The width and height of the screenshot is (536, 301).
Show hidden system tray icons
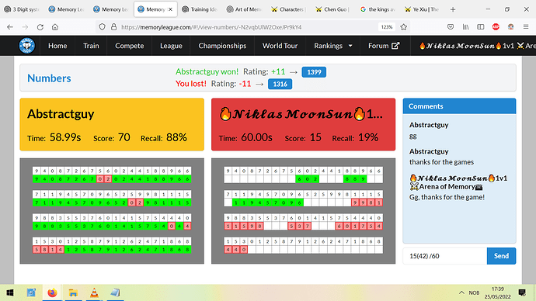461,292
